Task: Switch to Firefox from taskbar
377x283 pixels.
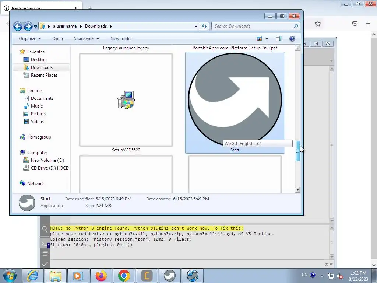Action: click(x=101, y=276)
